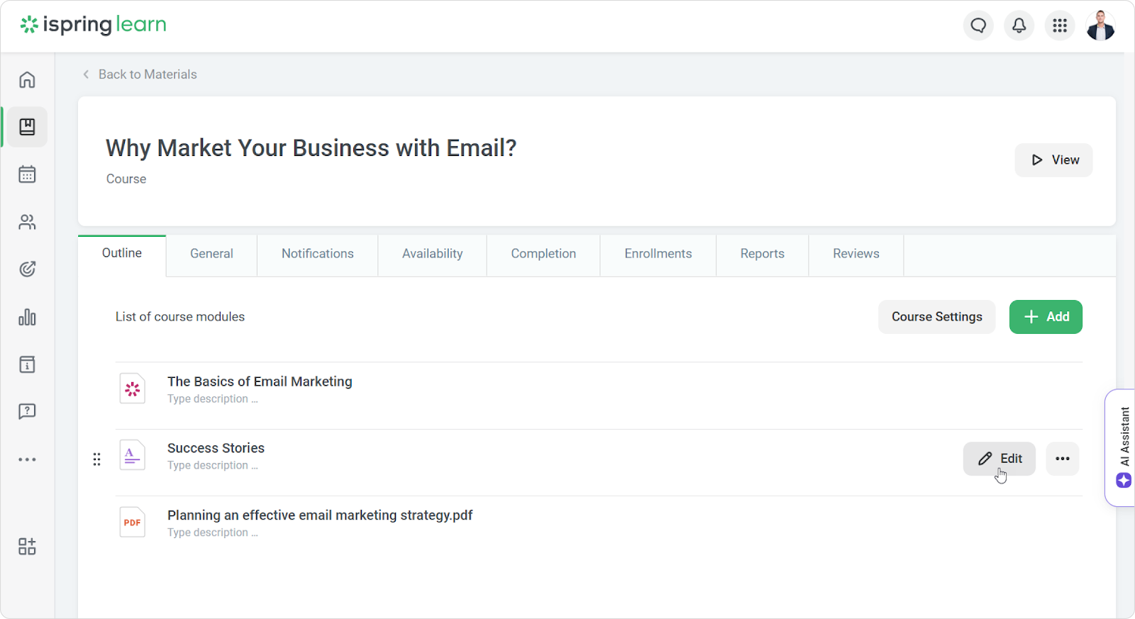Switch to the Enrollments tab
This screenshot has width=1135, height=619.
click(x=658, y=254)
